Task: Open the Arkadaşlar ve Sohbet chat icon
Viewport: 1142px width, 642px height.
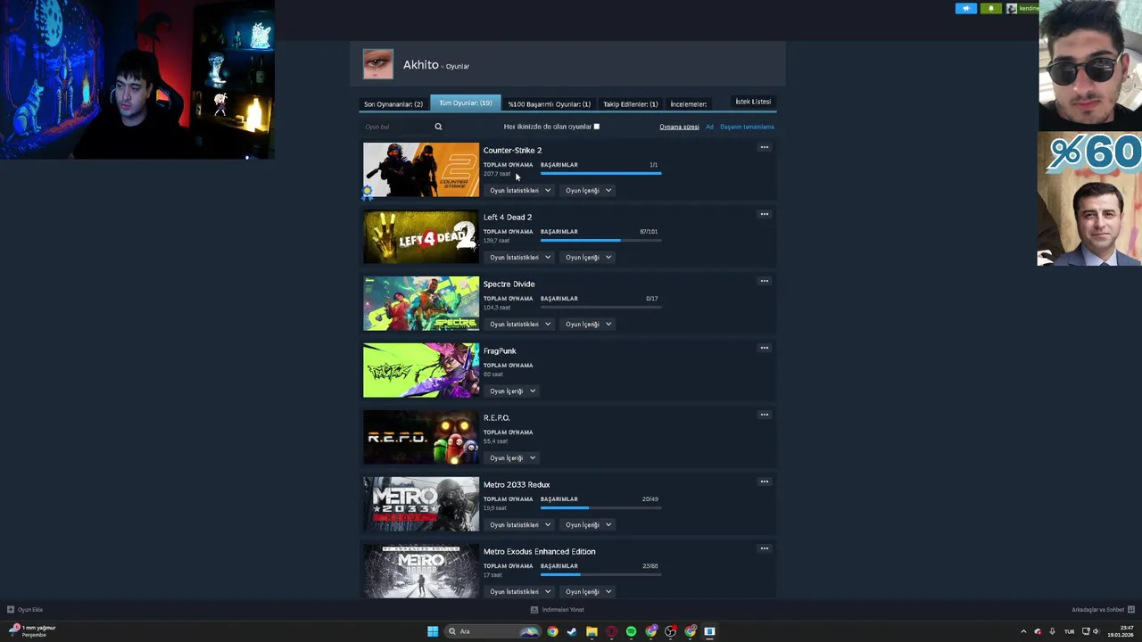Action: (x=1131, y=610)
